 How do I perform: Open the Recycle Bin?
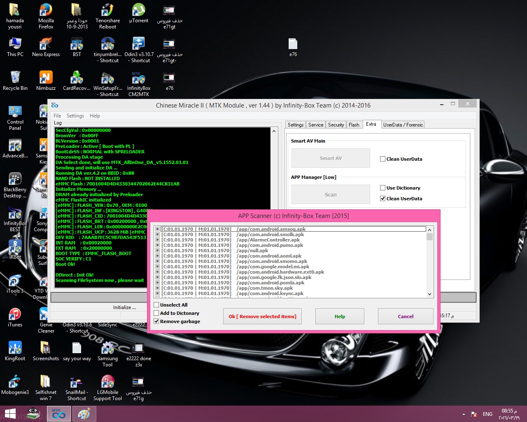[15, 81]
